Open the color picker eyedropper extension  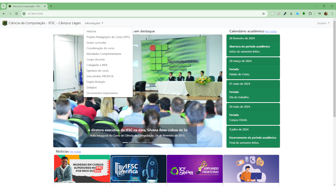[x=285, y=14]
